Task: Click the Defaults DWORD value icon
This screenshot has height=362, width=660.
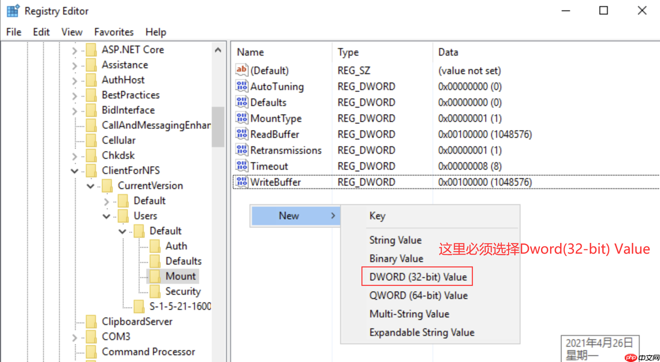Action: 242,102
